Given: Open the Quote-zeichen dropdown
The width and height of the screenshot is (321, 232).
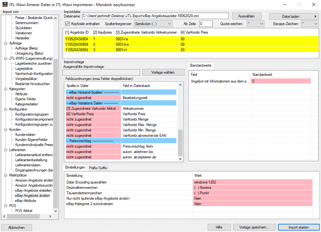Looking at the screenshot, I should (x=255, y=24).
